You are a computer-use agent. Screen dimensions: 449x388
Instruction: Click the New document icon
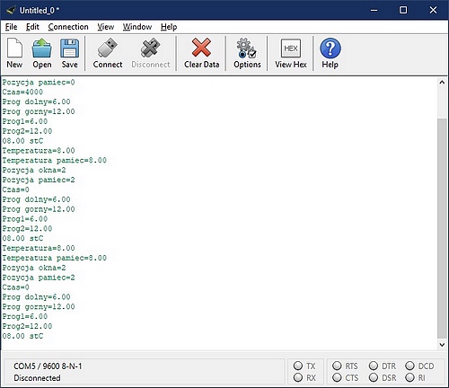[14, 53]
